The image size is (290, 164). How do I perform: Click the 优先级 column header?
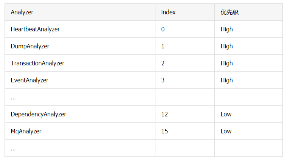click(230, 12)
